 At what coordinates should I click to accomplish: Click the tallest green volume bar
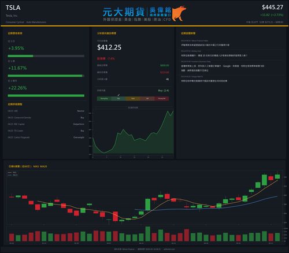click(148, 234)
